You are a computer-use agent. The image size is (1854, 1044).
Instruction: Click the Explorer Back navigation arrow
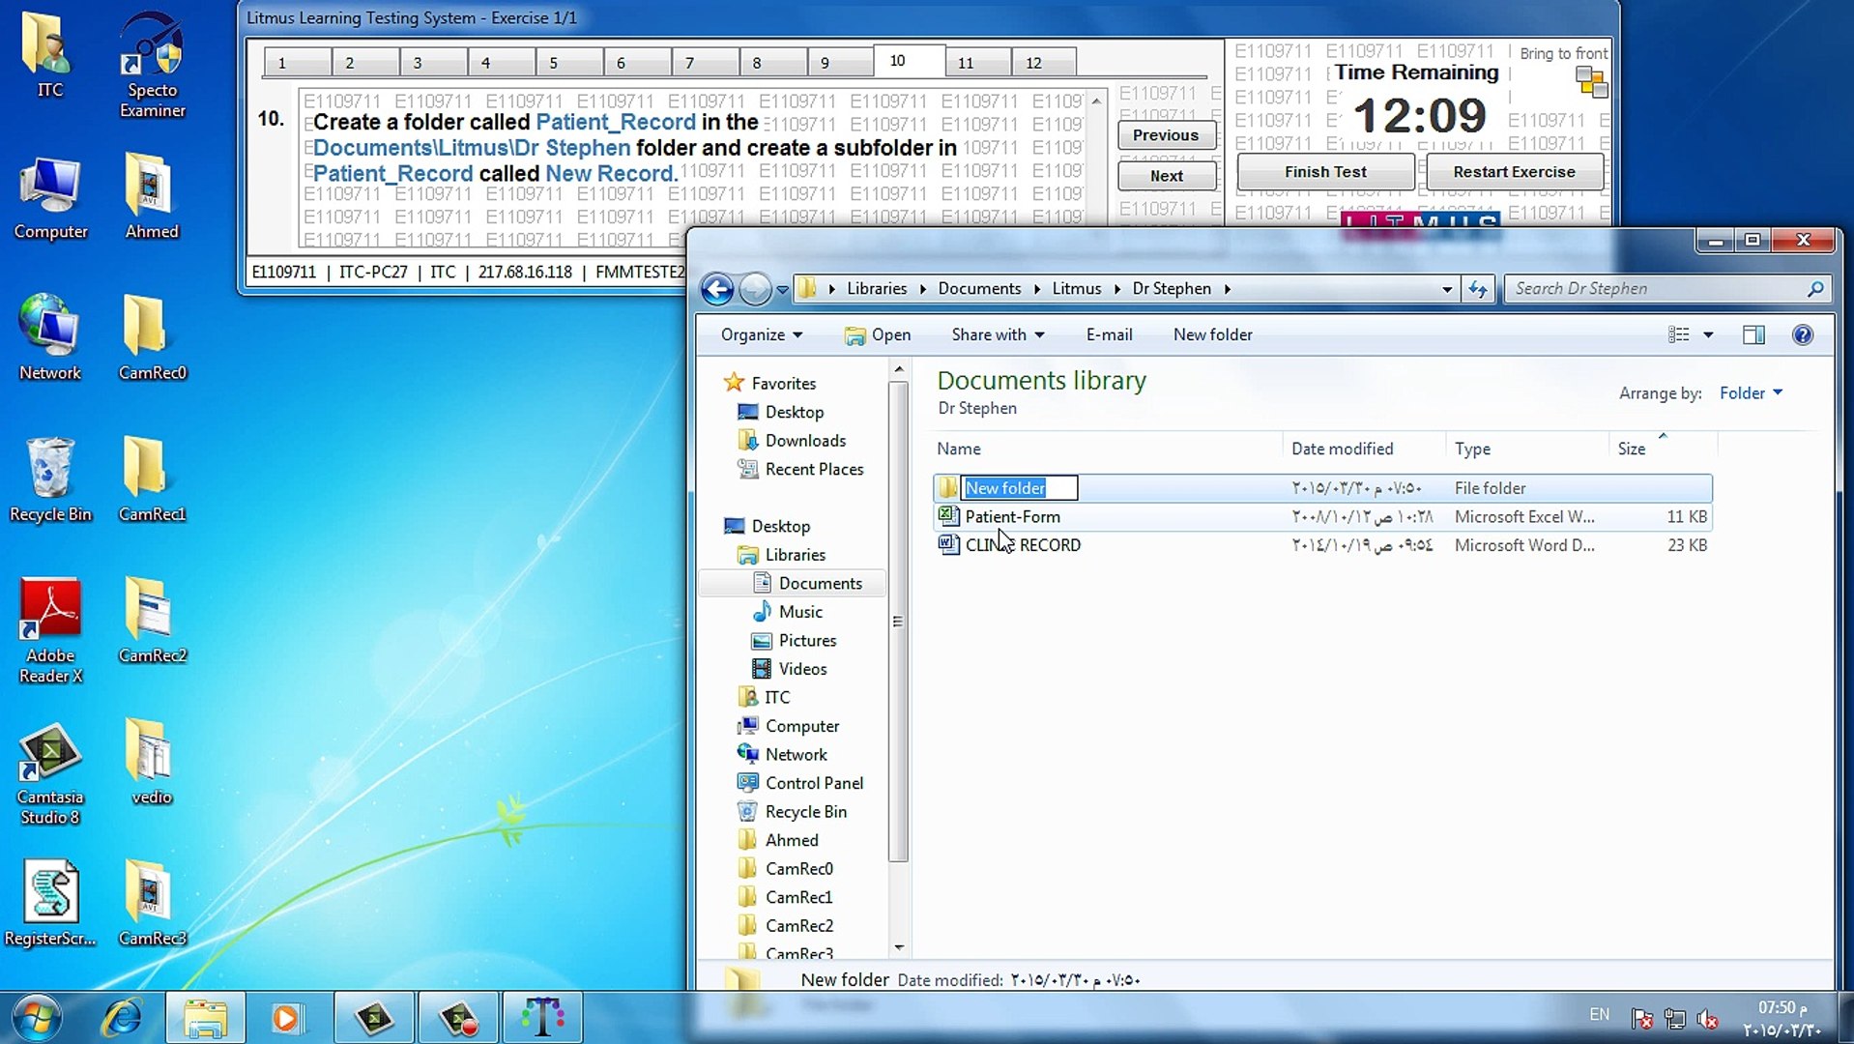pos(717,288)
